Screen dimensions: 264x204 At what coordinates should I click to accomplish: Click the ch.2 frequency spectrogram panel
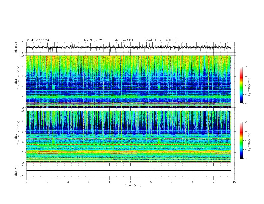[128, 137]
